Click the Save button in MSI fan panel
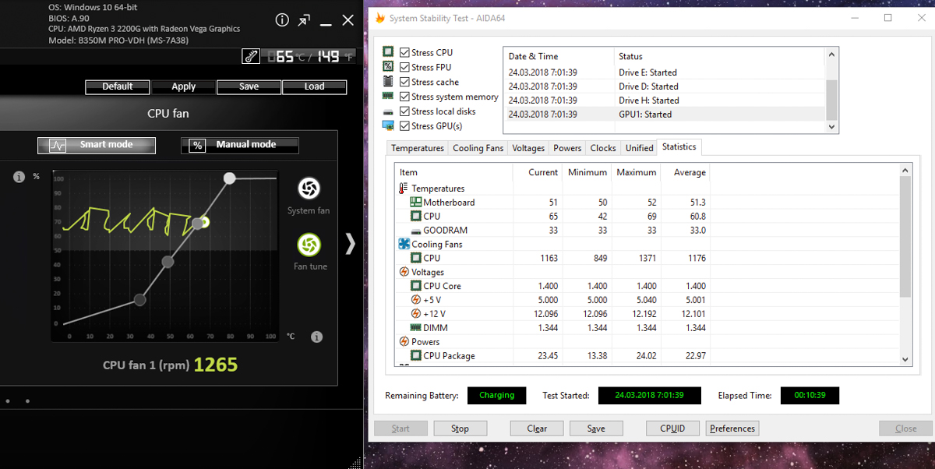 249,86
